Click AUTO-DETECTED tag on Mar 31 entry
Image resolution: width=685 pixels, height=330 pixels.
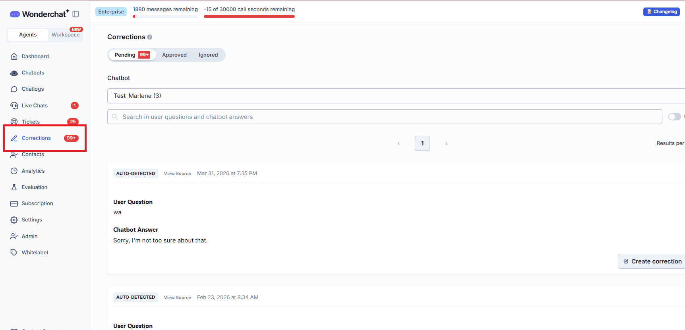point(135,174)
